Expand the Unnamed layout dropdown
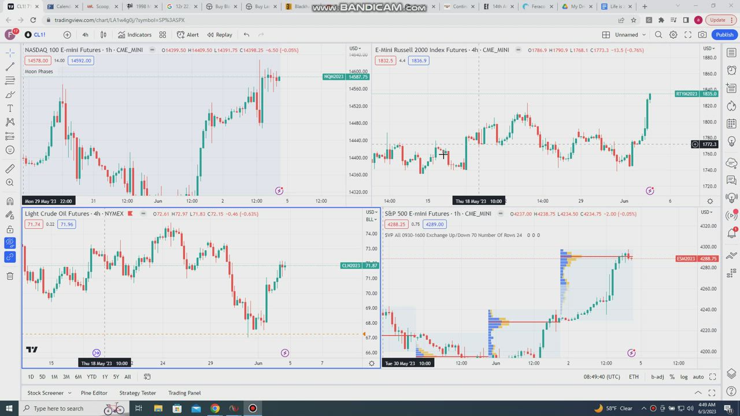Screen dimensions: 740x416 (x=630, y=35)
